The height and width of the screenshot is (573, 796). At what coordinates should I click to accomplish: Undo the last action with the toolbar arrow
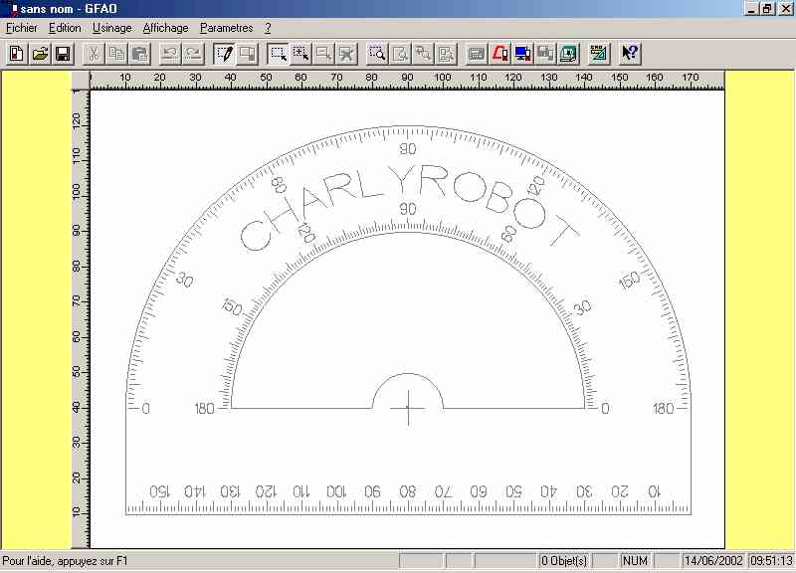170,54
